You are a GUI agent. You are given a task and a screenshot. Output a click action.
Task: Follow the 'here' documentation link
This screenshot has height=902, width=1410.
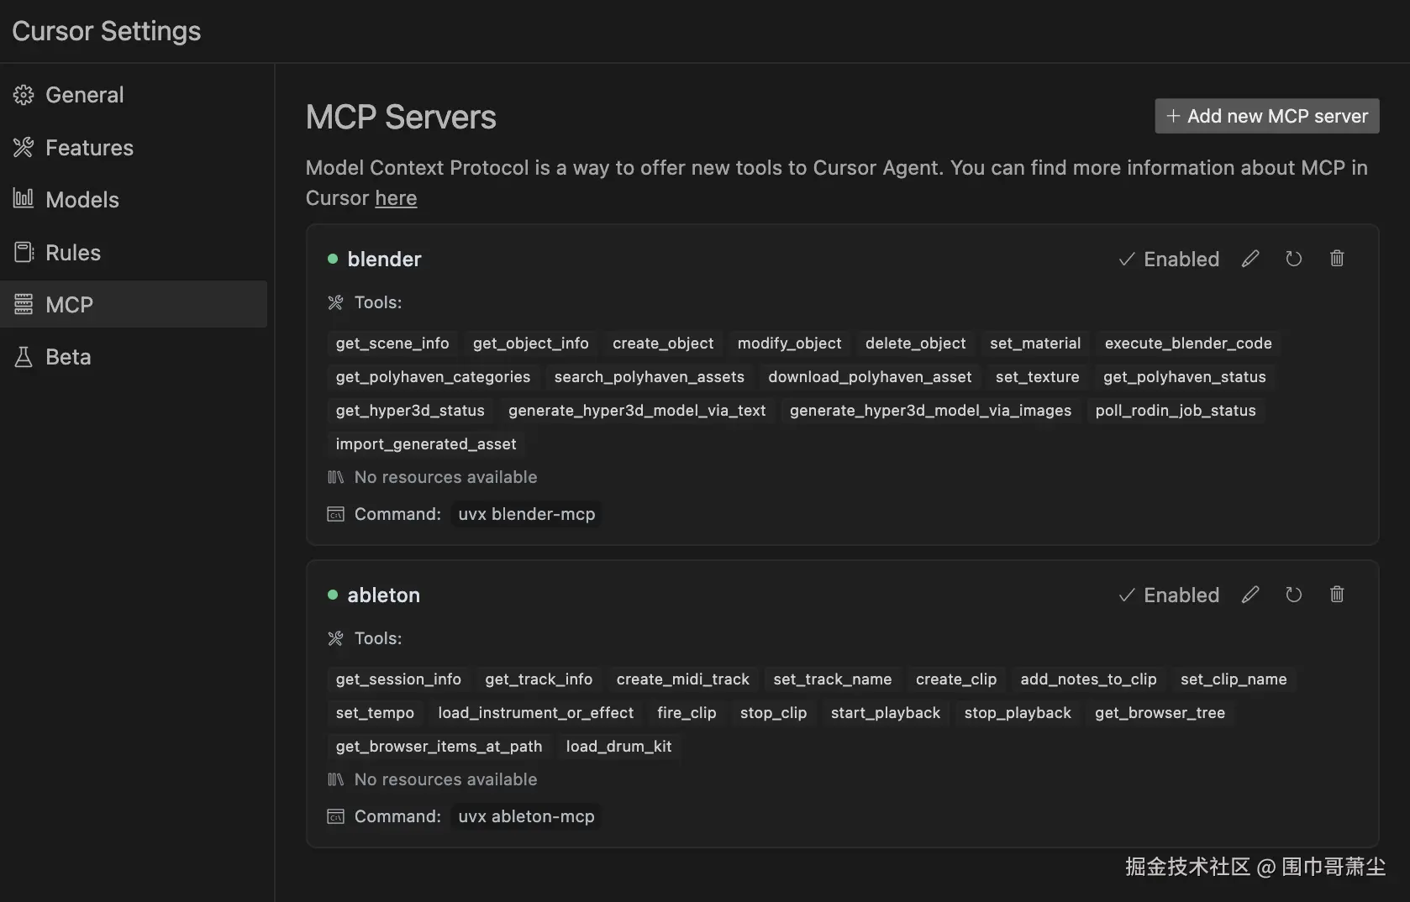396,198
